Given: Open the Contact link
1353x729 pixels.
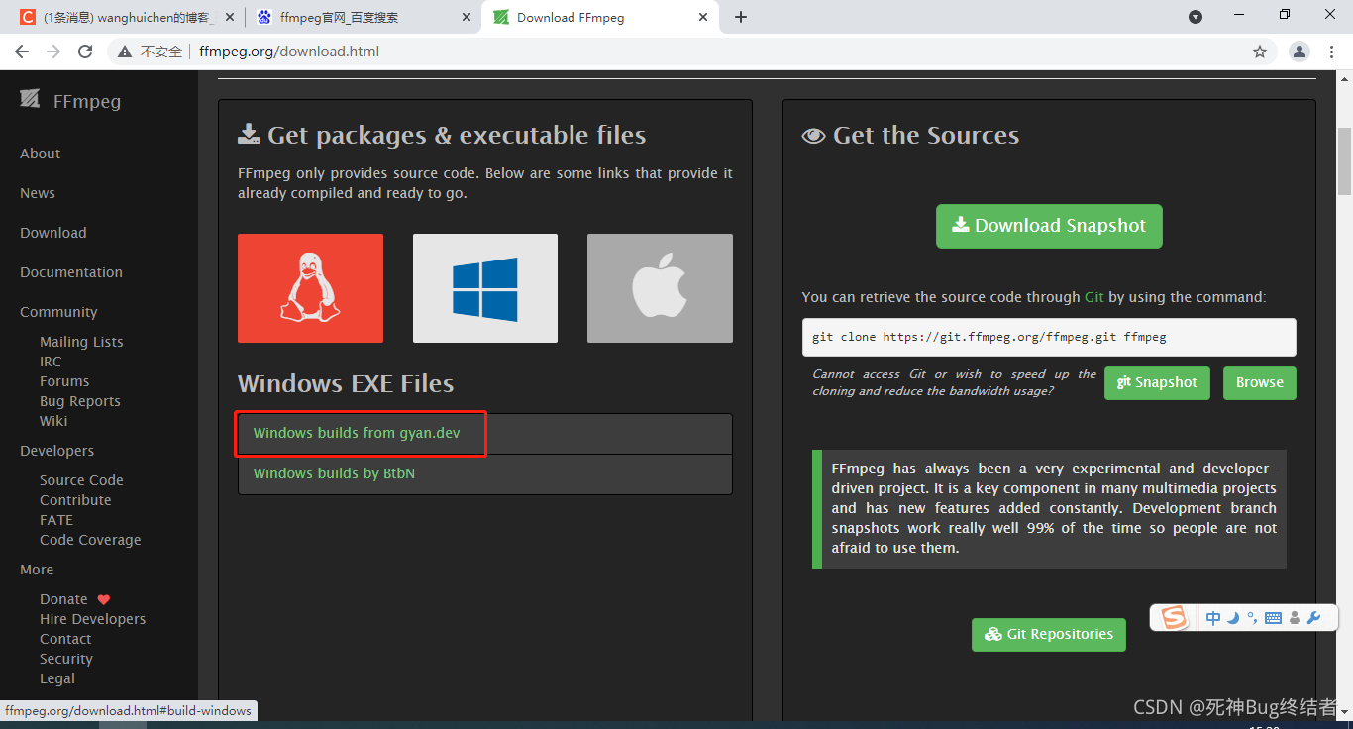Looking at the screenshot, I should tap(65, 639).
